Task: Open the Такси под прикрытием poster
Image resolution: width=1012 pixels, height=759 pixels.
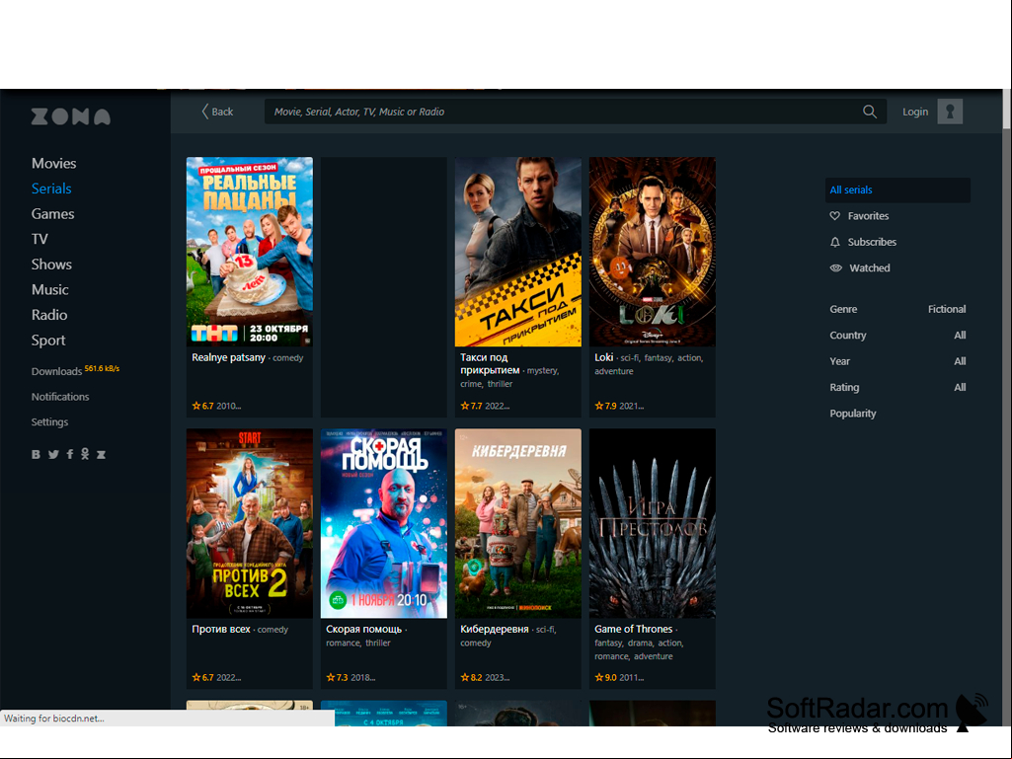Action: 518,252
